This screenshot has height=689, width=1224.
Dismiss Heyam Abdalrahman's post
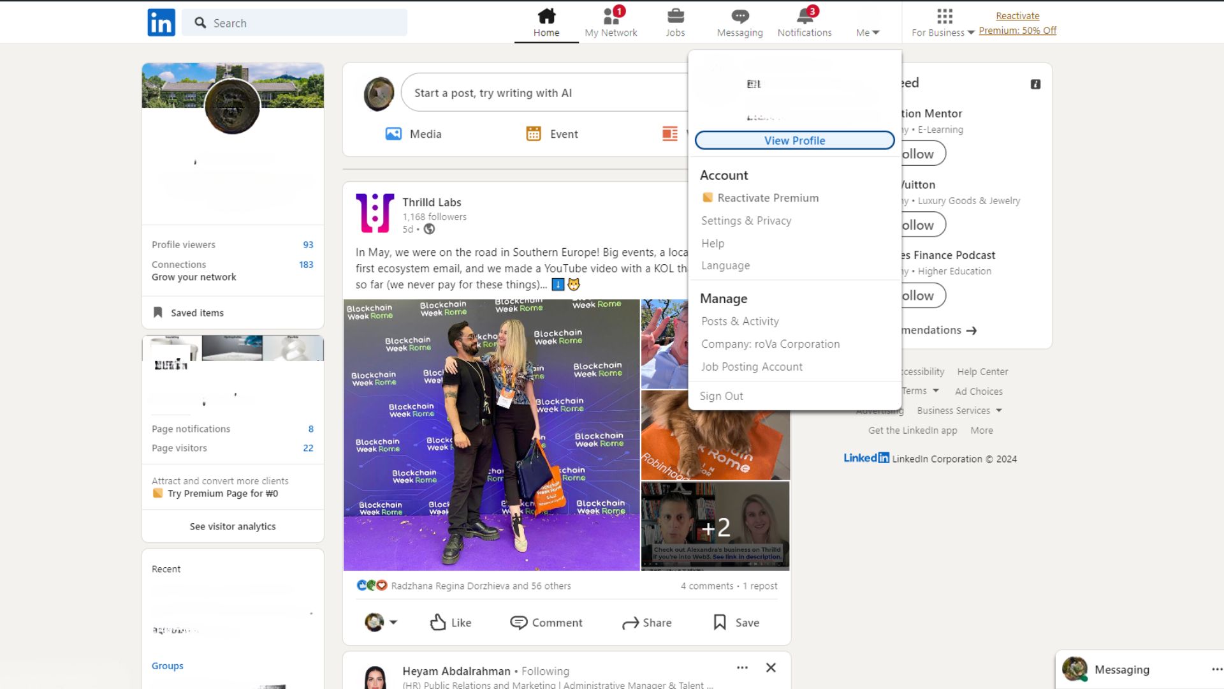tap(771, 667)
